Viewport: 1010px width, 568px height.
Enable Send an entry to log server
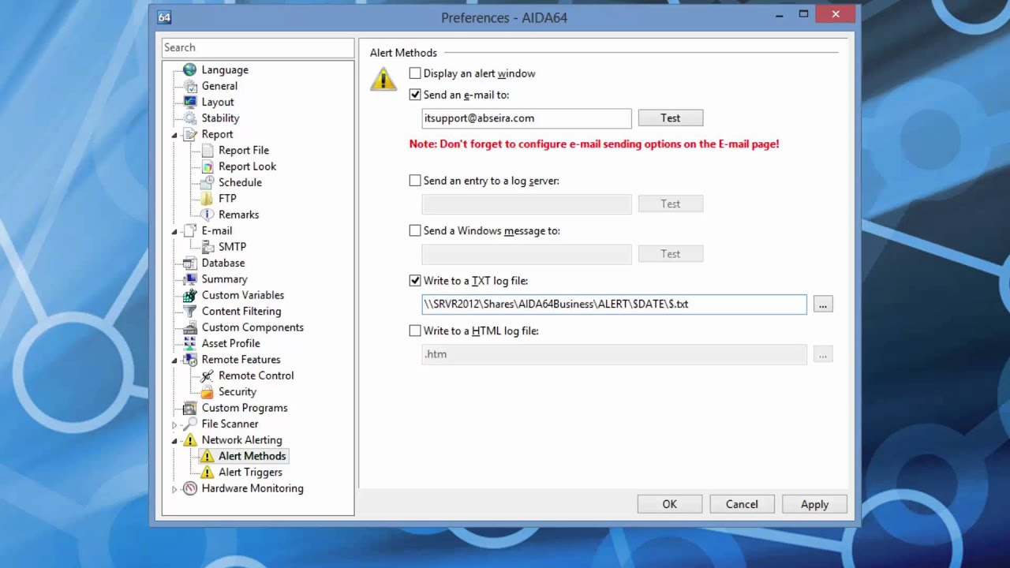pos(415,181)
